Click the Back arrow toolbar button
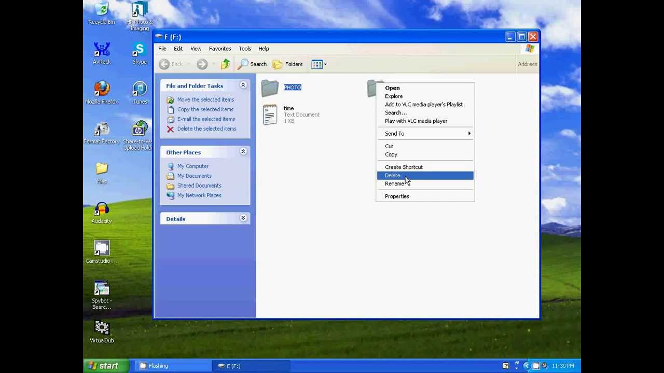The width and height of the screenshot is (664, 373). click(172, 64)
